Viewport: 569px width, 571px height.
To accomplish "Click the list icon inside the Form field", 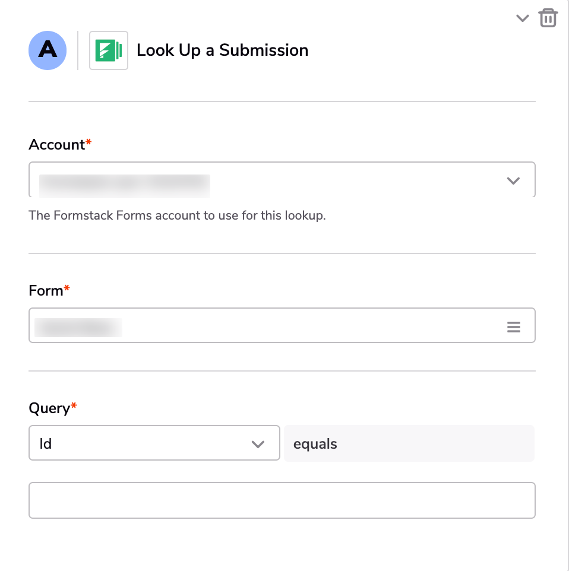I will pyautogui.click(x=513, y=326).
